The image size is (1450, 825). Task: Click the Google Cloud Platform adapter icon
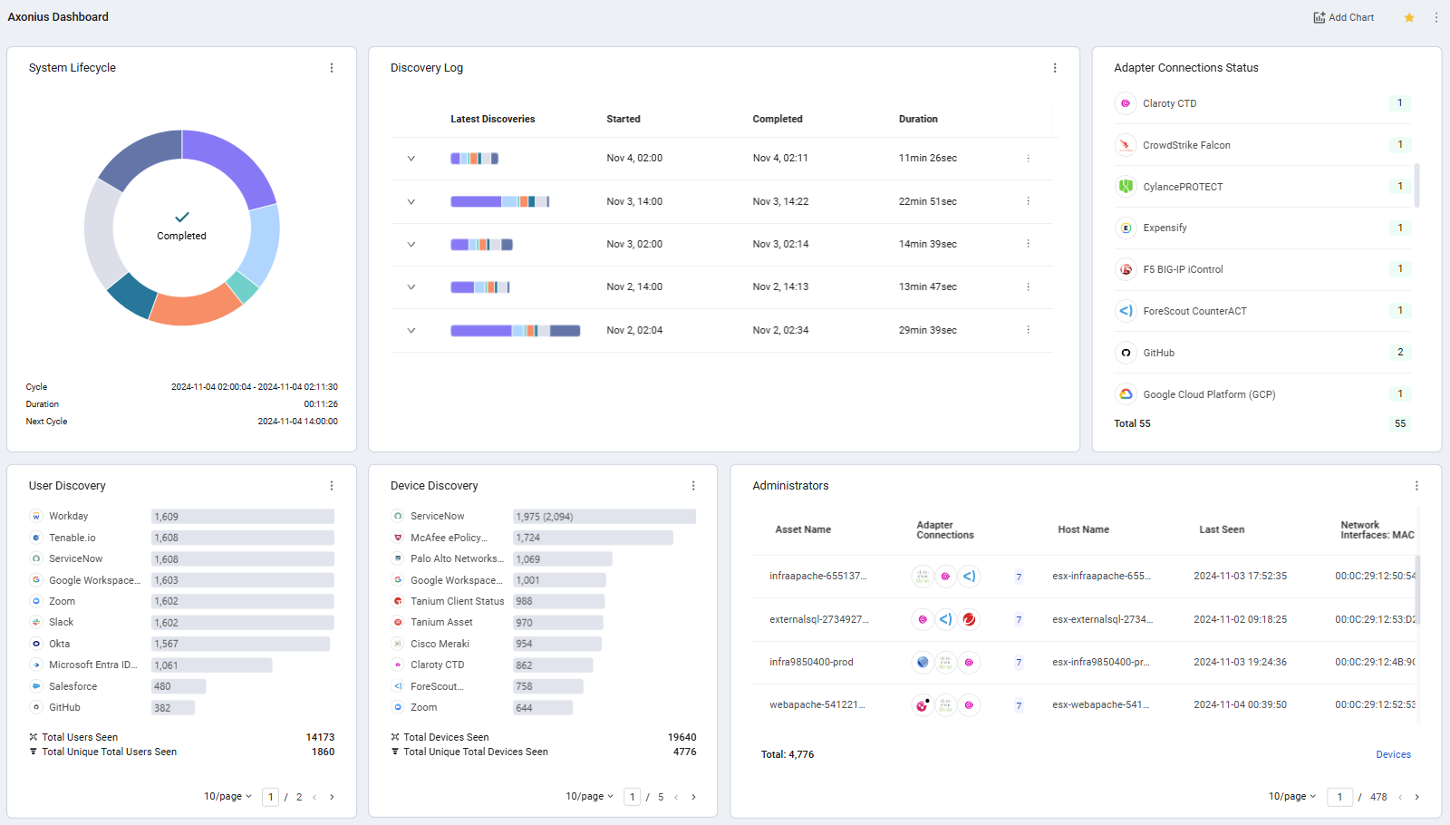coord(1126,394)
